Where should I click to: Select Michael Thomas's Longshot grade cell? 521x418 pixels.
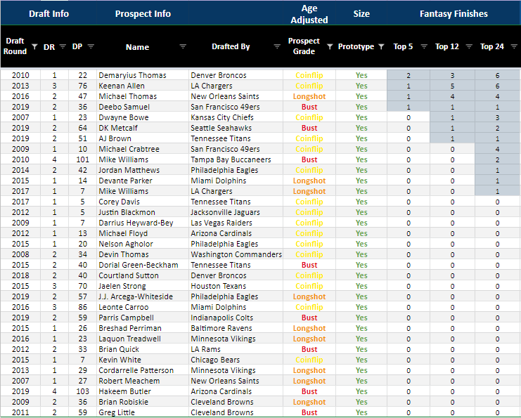(x=309, y=97)
